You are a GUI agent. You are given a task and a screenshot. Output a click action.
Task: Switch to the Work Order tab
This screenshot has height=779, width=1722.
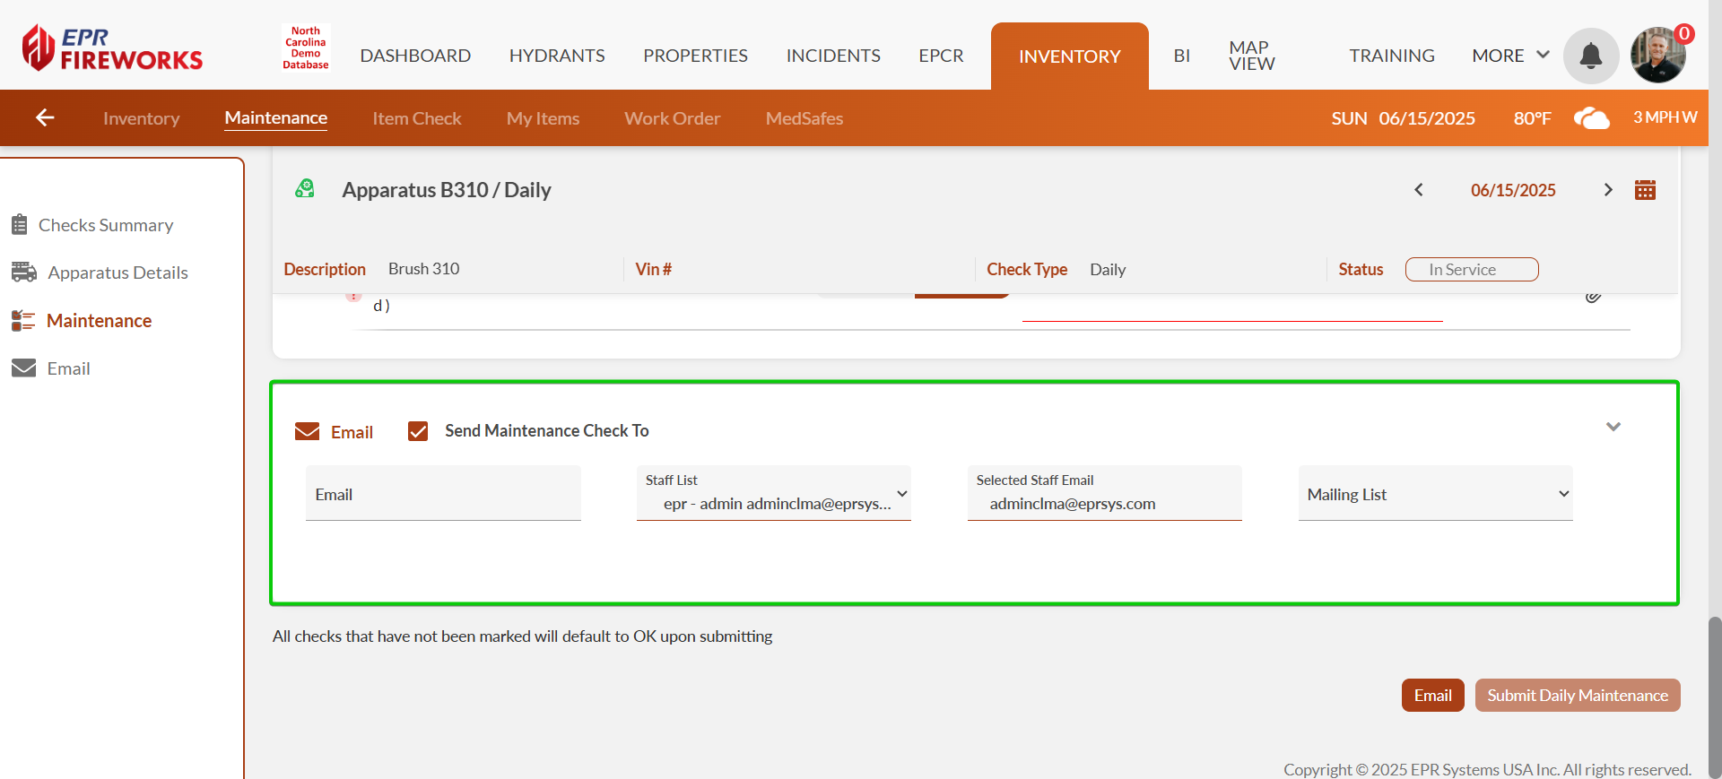[x=672, y=118]
